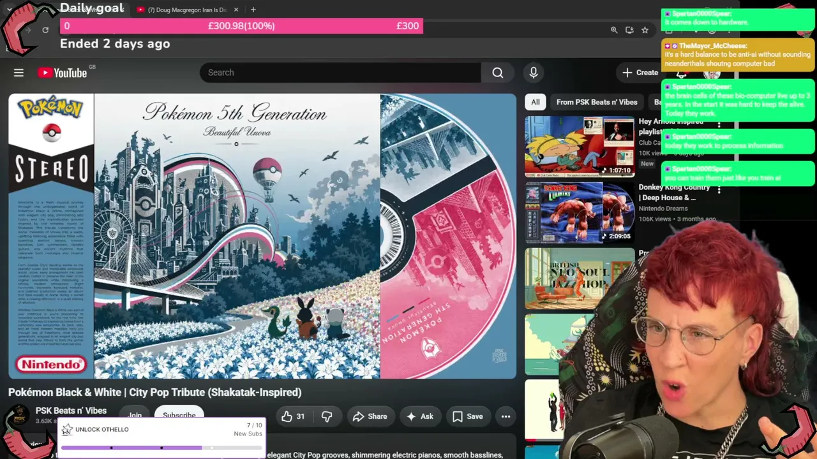Open the Ask AI button
This screenshot has height=459, width=817.
click(x=420, y=416)
